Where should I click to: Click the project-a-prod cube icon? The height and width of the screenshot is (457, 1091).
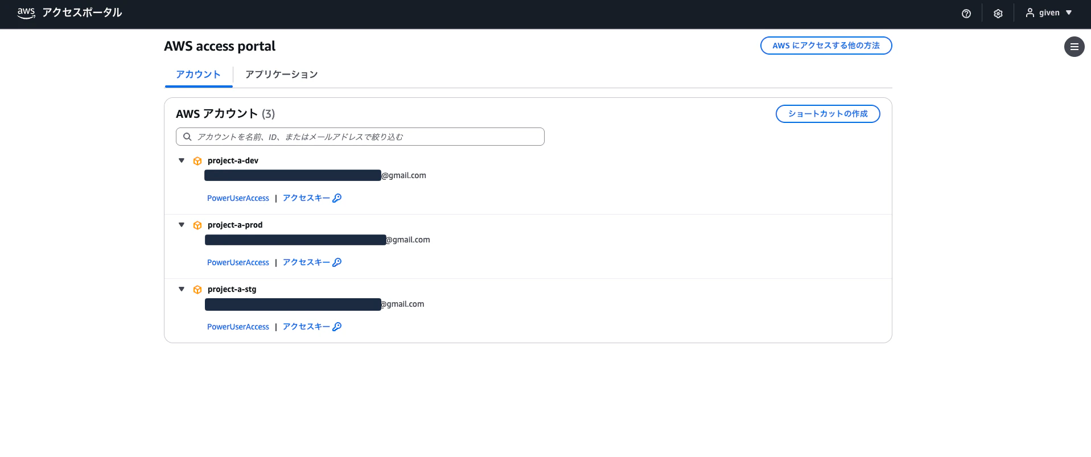[197, 225]
